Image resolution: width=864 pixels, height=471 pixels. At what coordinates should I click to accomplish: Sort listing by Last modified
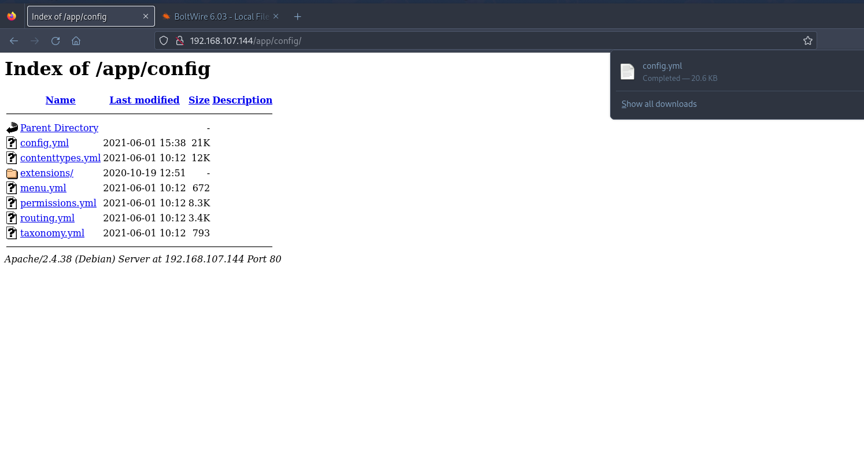[145, 100]
